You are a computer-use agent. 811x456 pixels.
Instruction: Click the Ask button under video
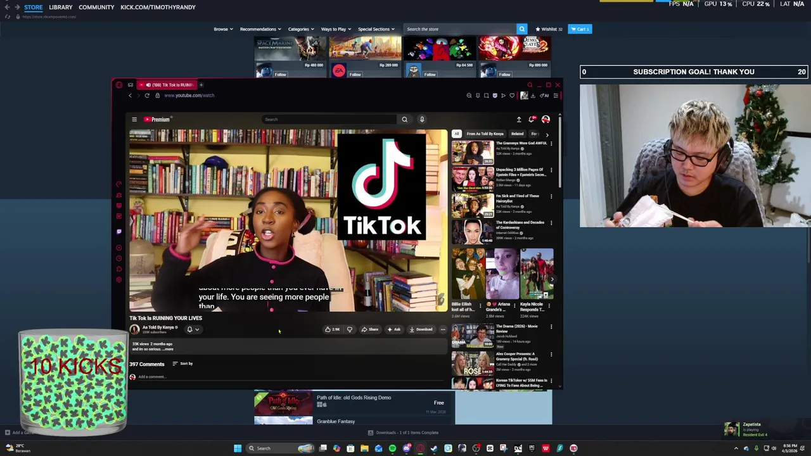coord(393,329)
